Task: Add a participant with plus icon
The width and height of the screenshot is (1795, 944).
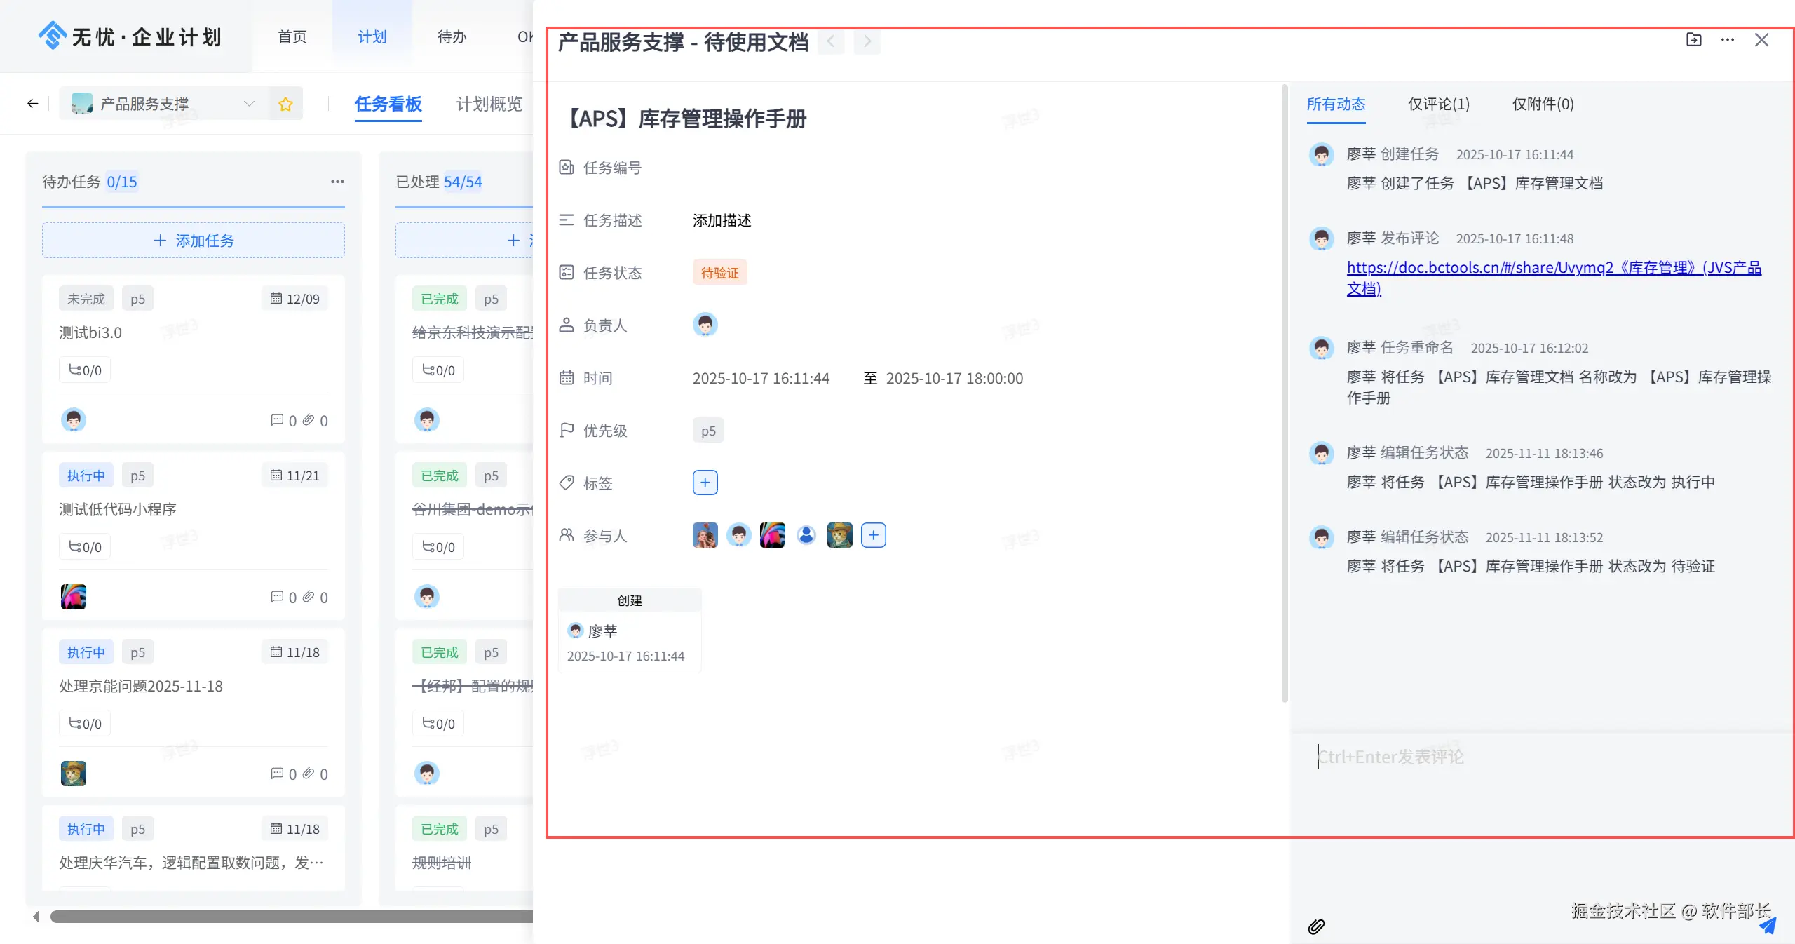Action: pos(873,535)
